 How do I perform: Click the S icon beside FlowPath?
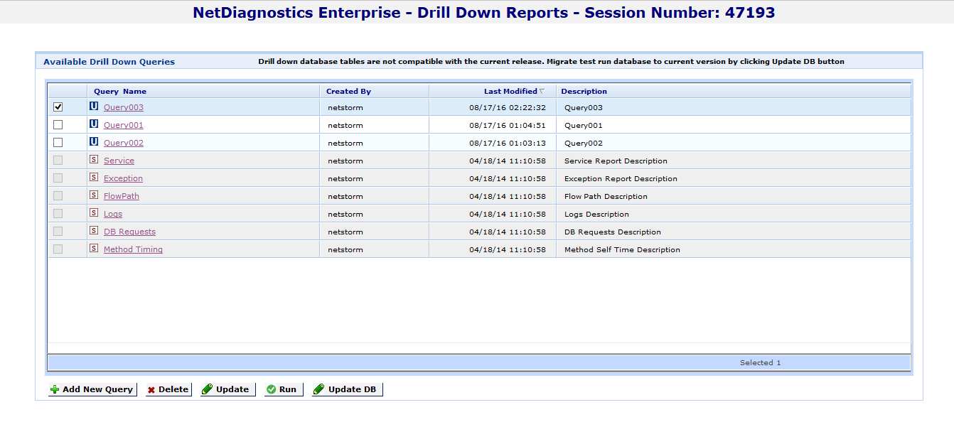pyautogui.click(x=94, y=195)
